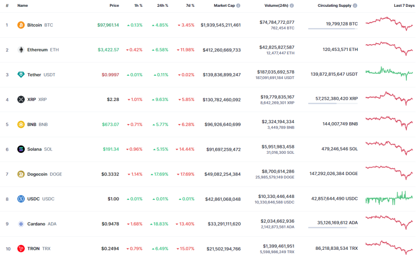Click the XRP logo icon

pos(21,99)
